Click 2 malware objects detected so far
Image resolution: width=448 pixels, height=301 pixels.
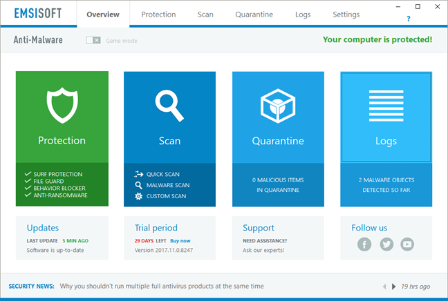point(386,185)
